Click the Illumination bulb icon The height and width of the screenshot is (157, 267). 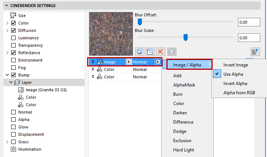[x=13, y=149]
